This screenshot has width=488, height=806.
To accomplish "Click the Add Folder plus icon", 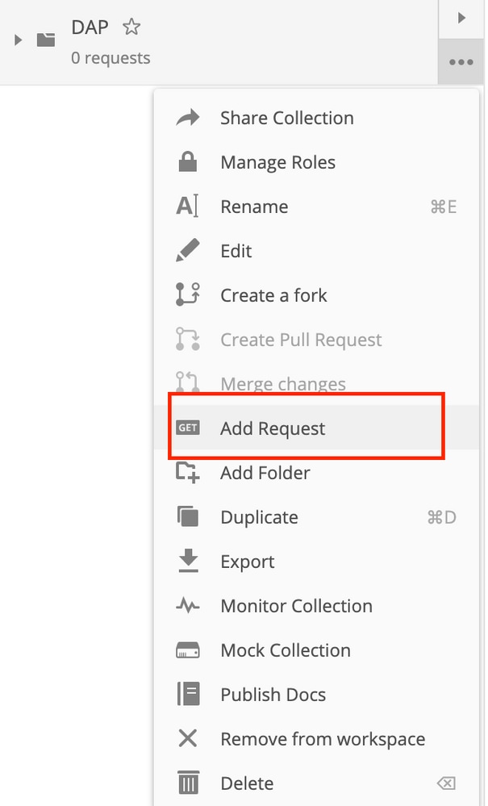I will pyautogui.click(x=187, y=473).
